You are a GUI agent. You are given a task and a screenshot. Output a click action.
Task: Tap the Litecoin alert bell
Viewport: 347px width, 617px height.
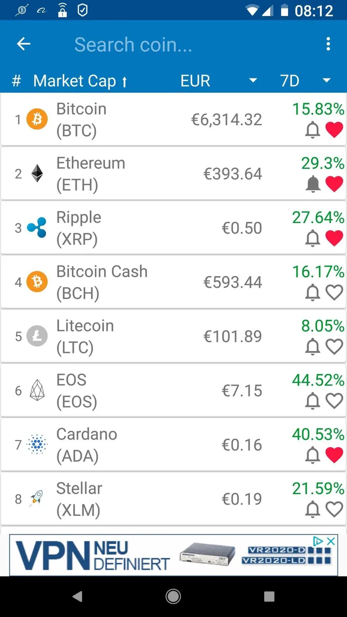[x=313, y=346]
